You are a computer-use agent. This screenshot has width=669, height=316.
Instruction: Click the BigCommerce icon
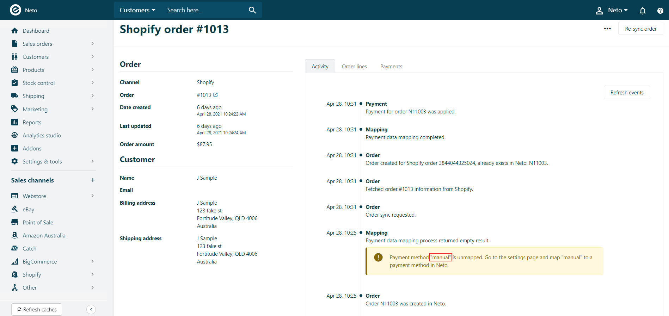coord(14,261)
